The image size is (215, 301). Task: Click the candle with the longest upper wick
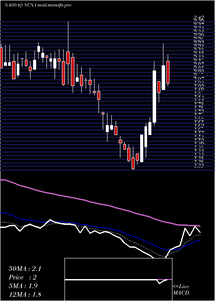point(68,58)
